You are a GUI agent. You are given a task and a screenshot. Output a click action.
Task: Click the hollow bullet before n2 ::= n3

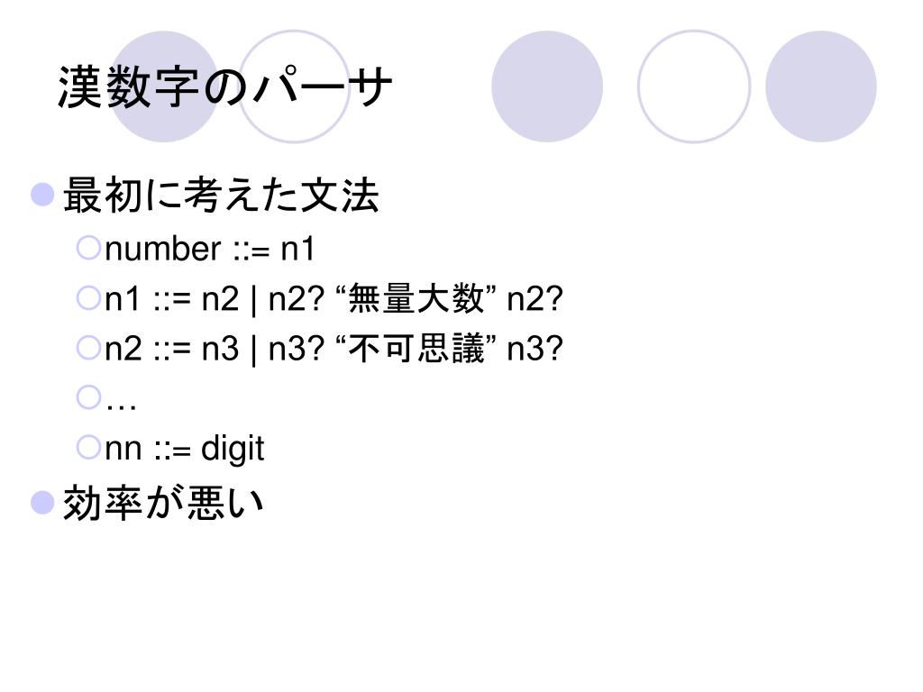coord(89,348)
